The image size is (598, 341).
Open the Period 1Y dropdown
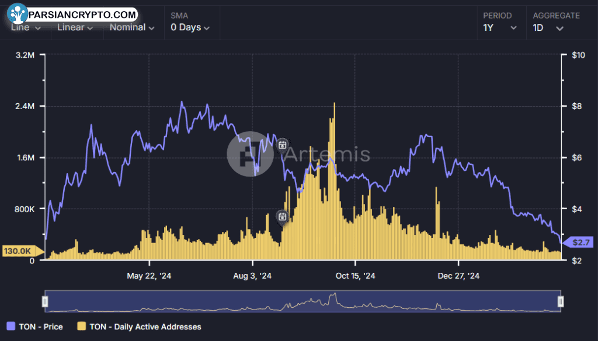point(500,28)
